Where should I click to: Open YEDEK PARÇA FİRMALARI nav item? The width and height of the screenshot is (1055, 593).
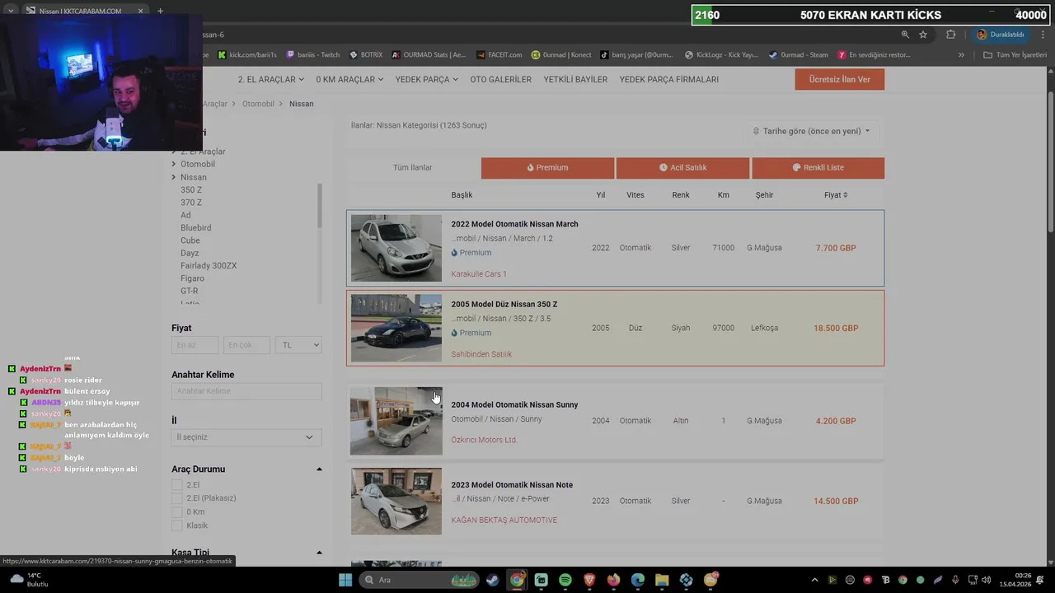669,79
